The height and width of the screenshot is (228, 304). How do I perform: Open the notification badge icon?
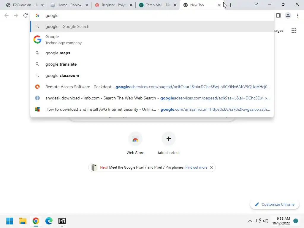coord(295,221)
